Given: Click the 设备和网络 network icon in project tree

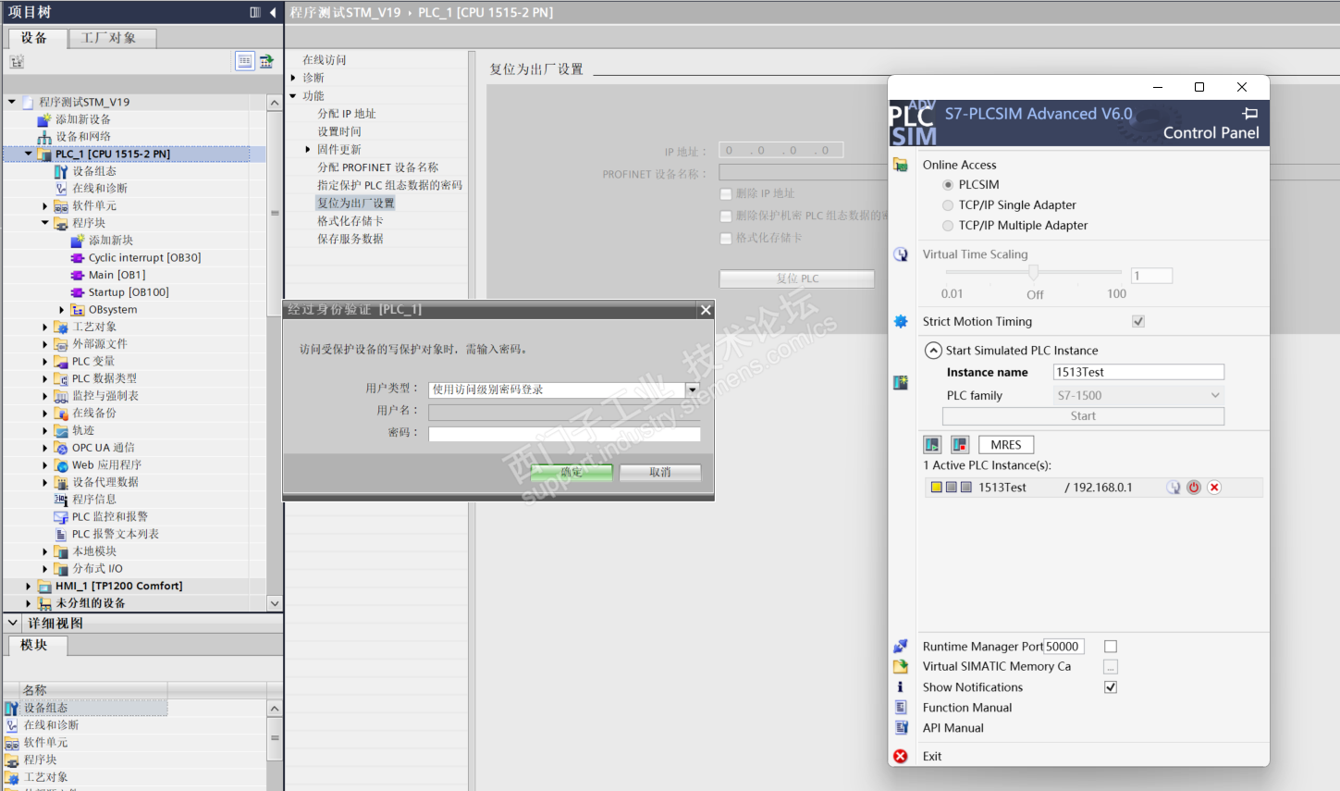Looking at the screenshot, I should tap(43, 136).
